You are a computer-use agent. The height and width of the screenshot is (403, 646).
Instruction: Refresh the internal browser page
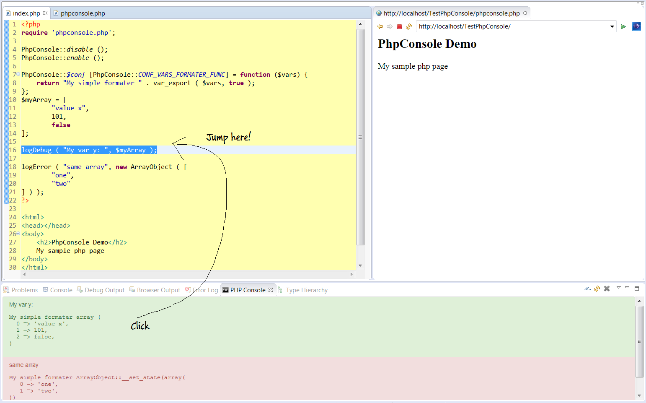pyautogui.click(x=409, y=26)
